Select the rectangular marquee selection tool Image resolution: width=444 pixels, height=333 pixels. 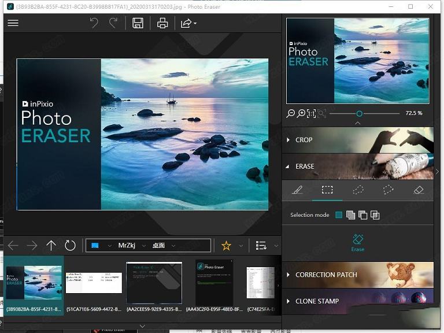[327, 190]
